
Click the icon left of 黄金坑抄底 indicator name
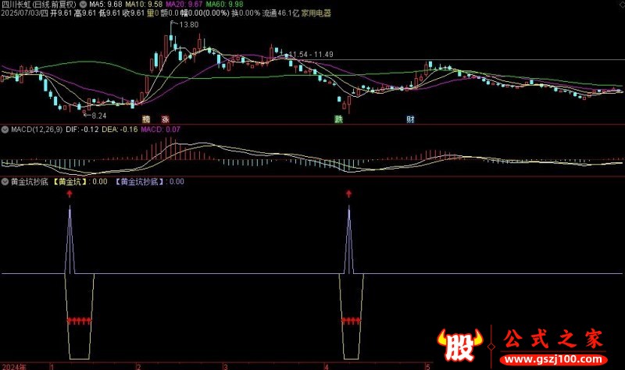[4, 181]
